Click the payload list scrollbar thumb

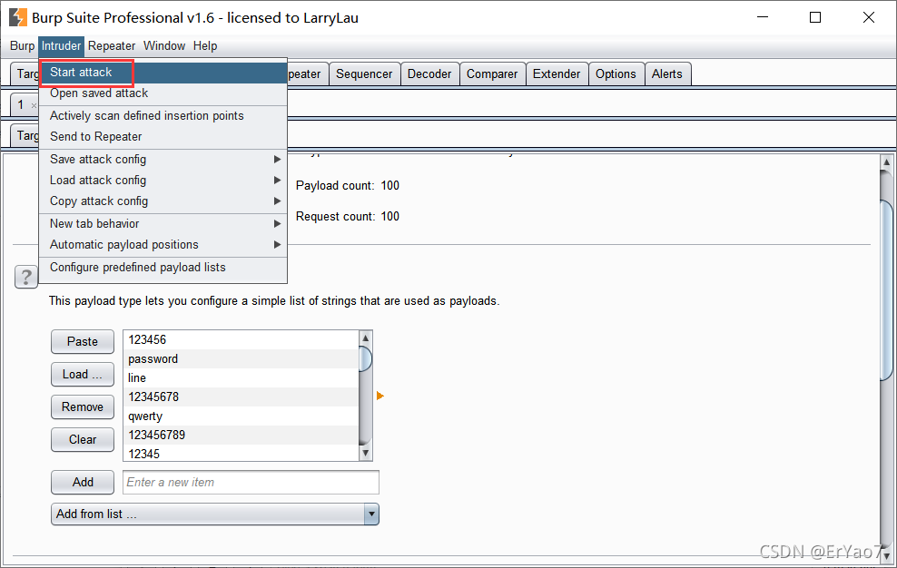point(366,358)
